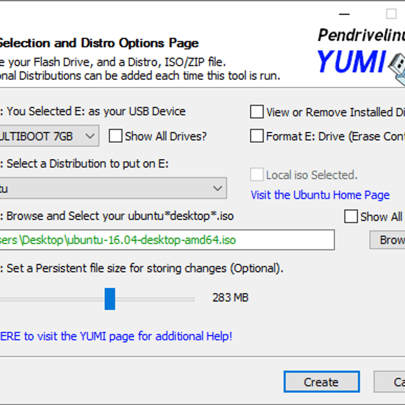Open the MULTIBOOT 7GB drive dropdown
The height and width of the screenshot is (405, 405).
[x=49, y=136]
